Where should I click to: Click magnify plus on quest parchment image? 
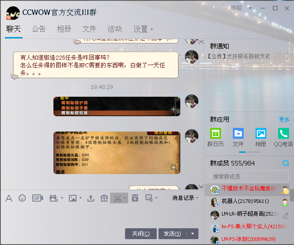click(174, 167)
